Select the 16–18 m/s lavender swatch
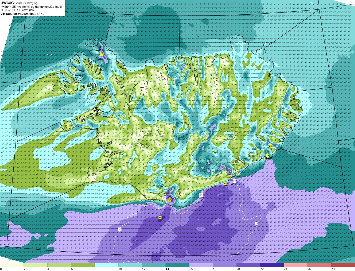 [x=201, y=265]
